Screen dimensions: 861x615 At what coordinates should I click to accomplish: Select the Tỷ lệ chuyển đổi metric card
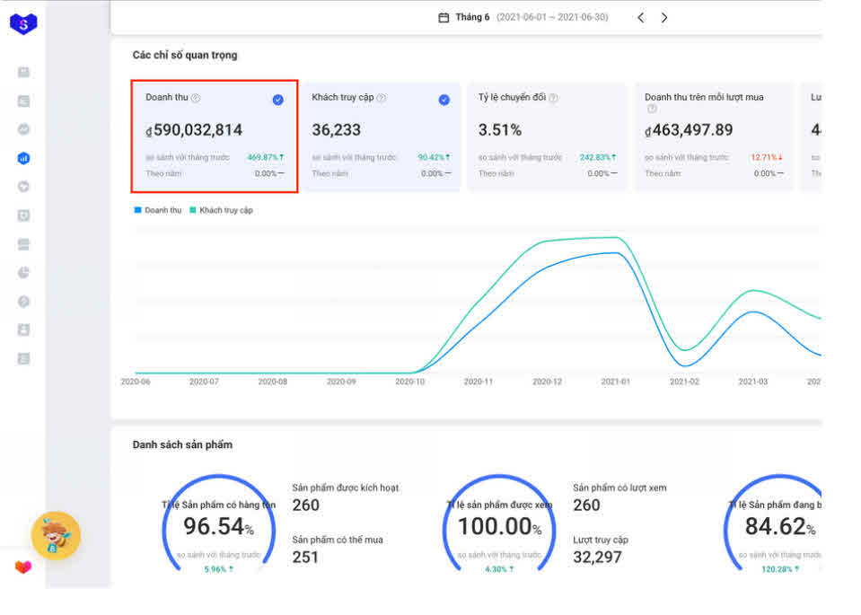548,136
